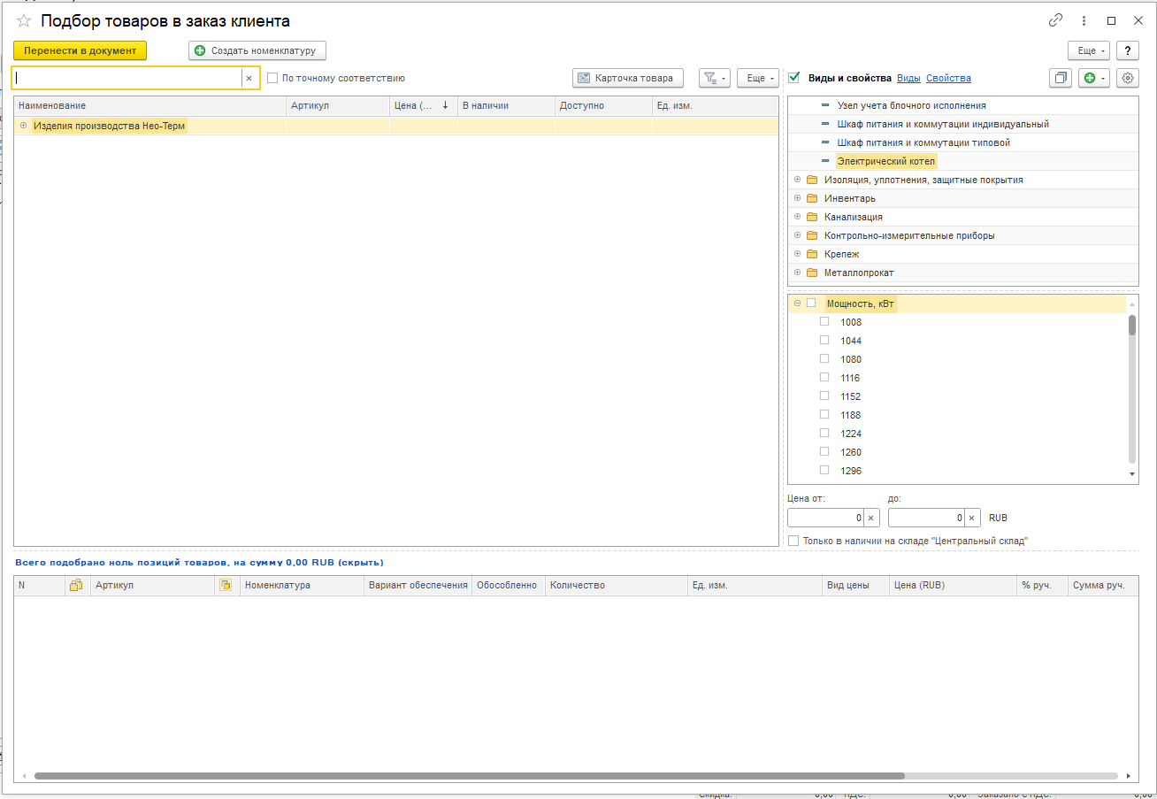Sort by Цена column header
1157x799 pixels.
423,105
